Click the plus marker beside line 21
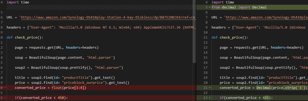This screenshot has width=308, height=101. [210, 88]
